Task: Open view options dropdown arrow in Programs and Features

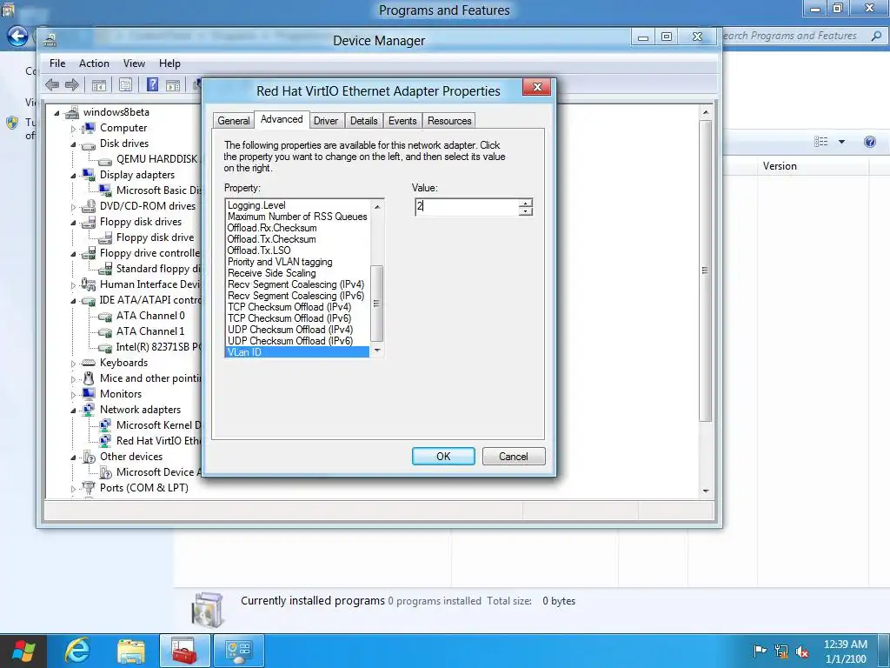Action: (841, 142)
